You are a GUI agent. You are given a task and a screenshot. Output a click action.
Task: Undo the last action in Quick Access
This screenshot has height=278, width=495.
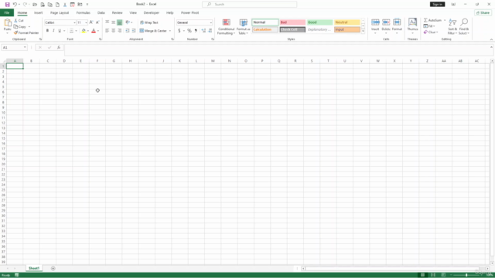click(15, 5)
